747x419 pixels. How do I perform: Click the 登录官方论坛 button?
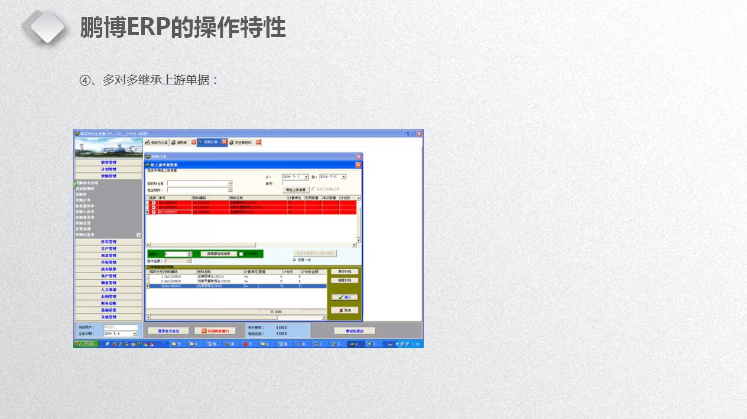[x=168, y=331]
